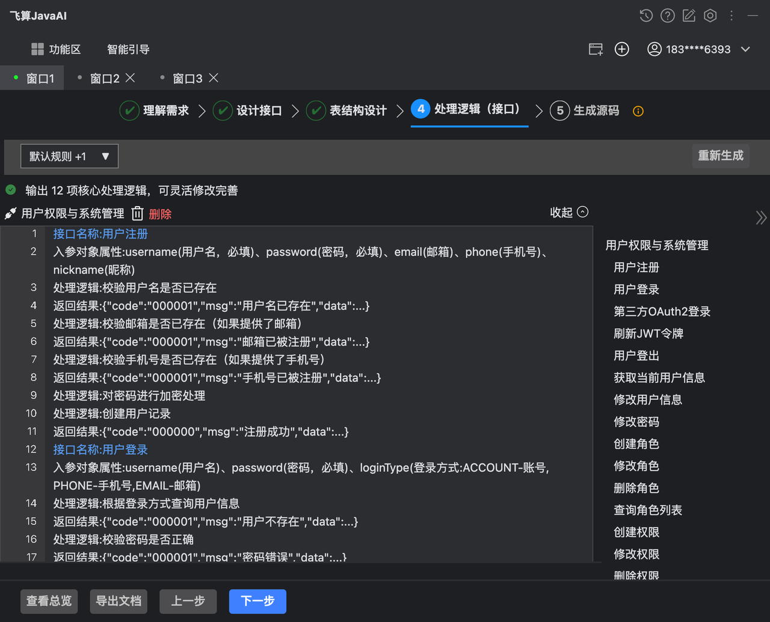Select 用户登录 in the outline list
The image size is (770, 622).
[636, 289]
